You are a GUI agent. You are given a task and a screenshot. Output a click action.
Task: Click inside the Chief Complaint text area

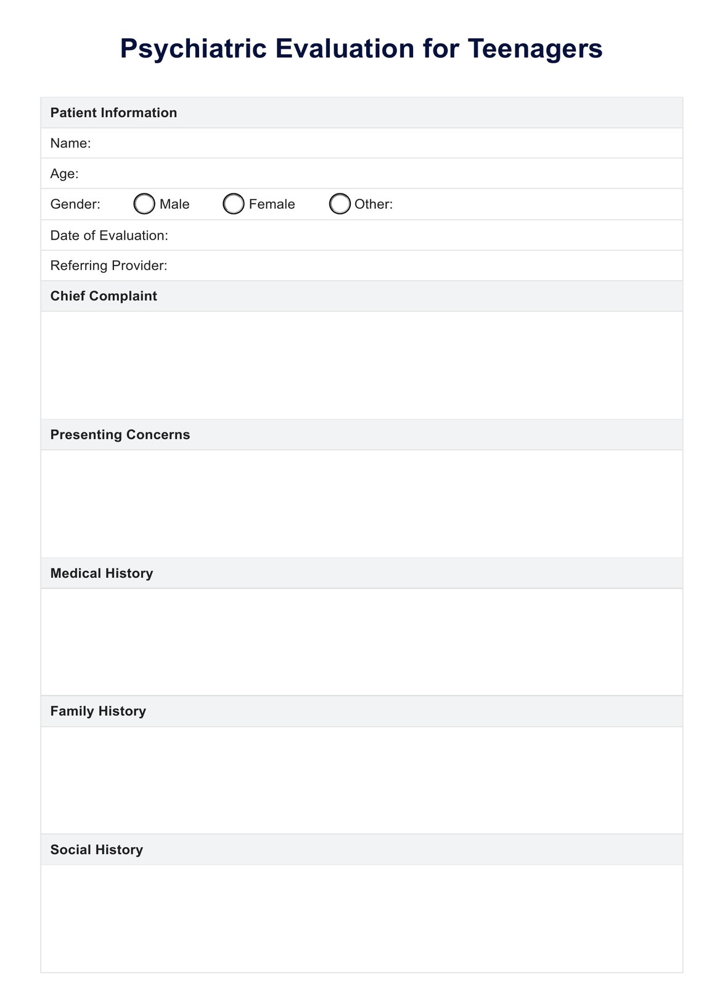[x=362, y=365]
